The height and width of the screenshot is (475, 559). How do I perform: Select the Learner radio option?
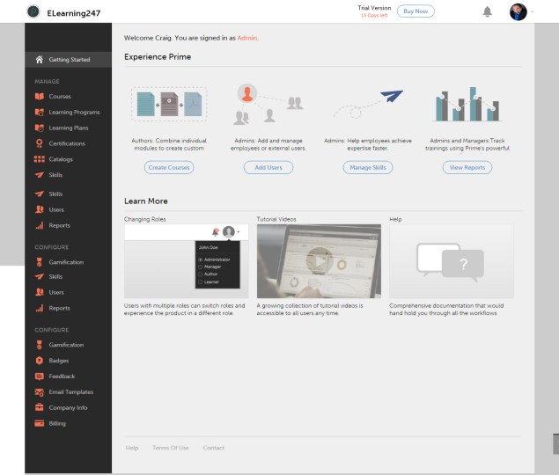(x=199, y=281)
